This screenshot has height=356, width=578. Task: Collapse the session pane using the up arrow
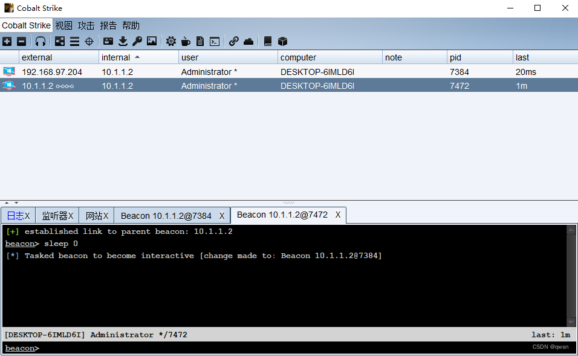pyautogui.click(x=7, y=202)
